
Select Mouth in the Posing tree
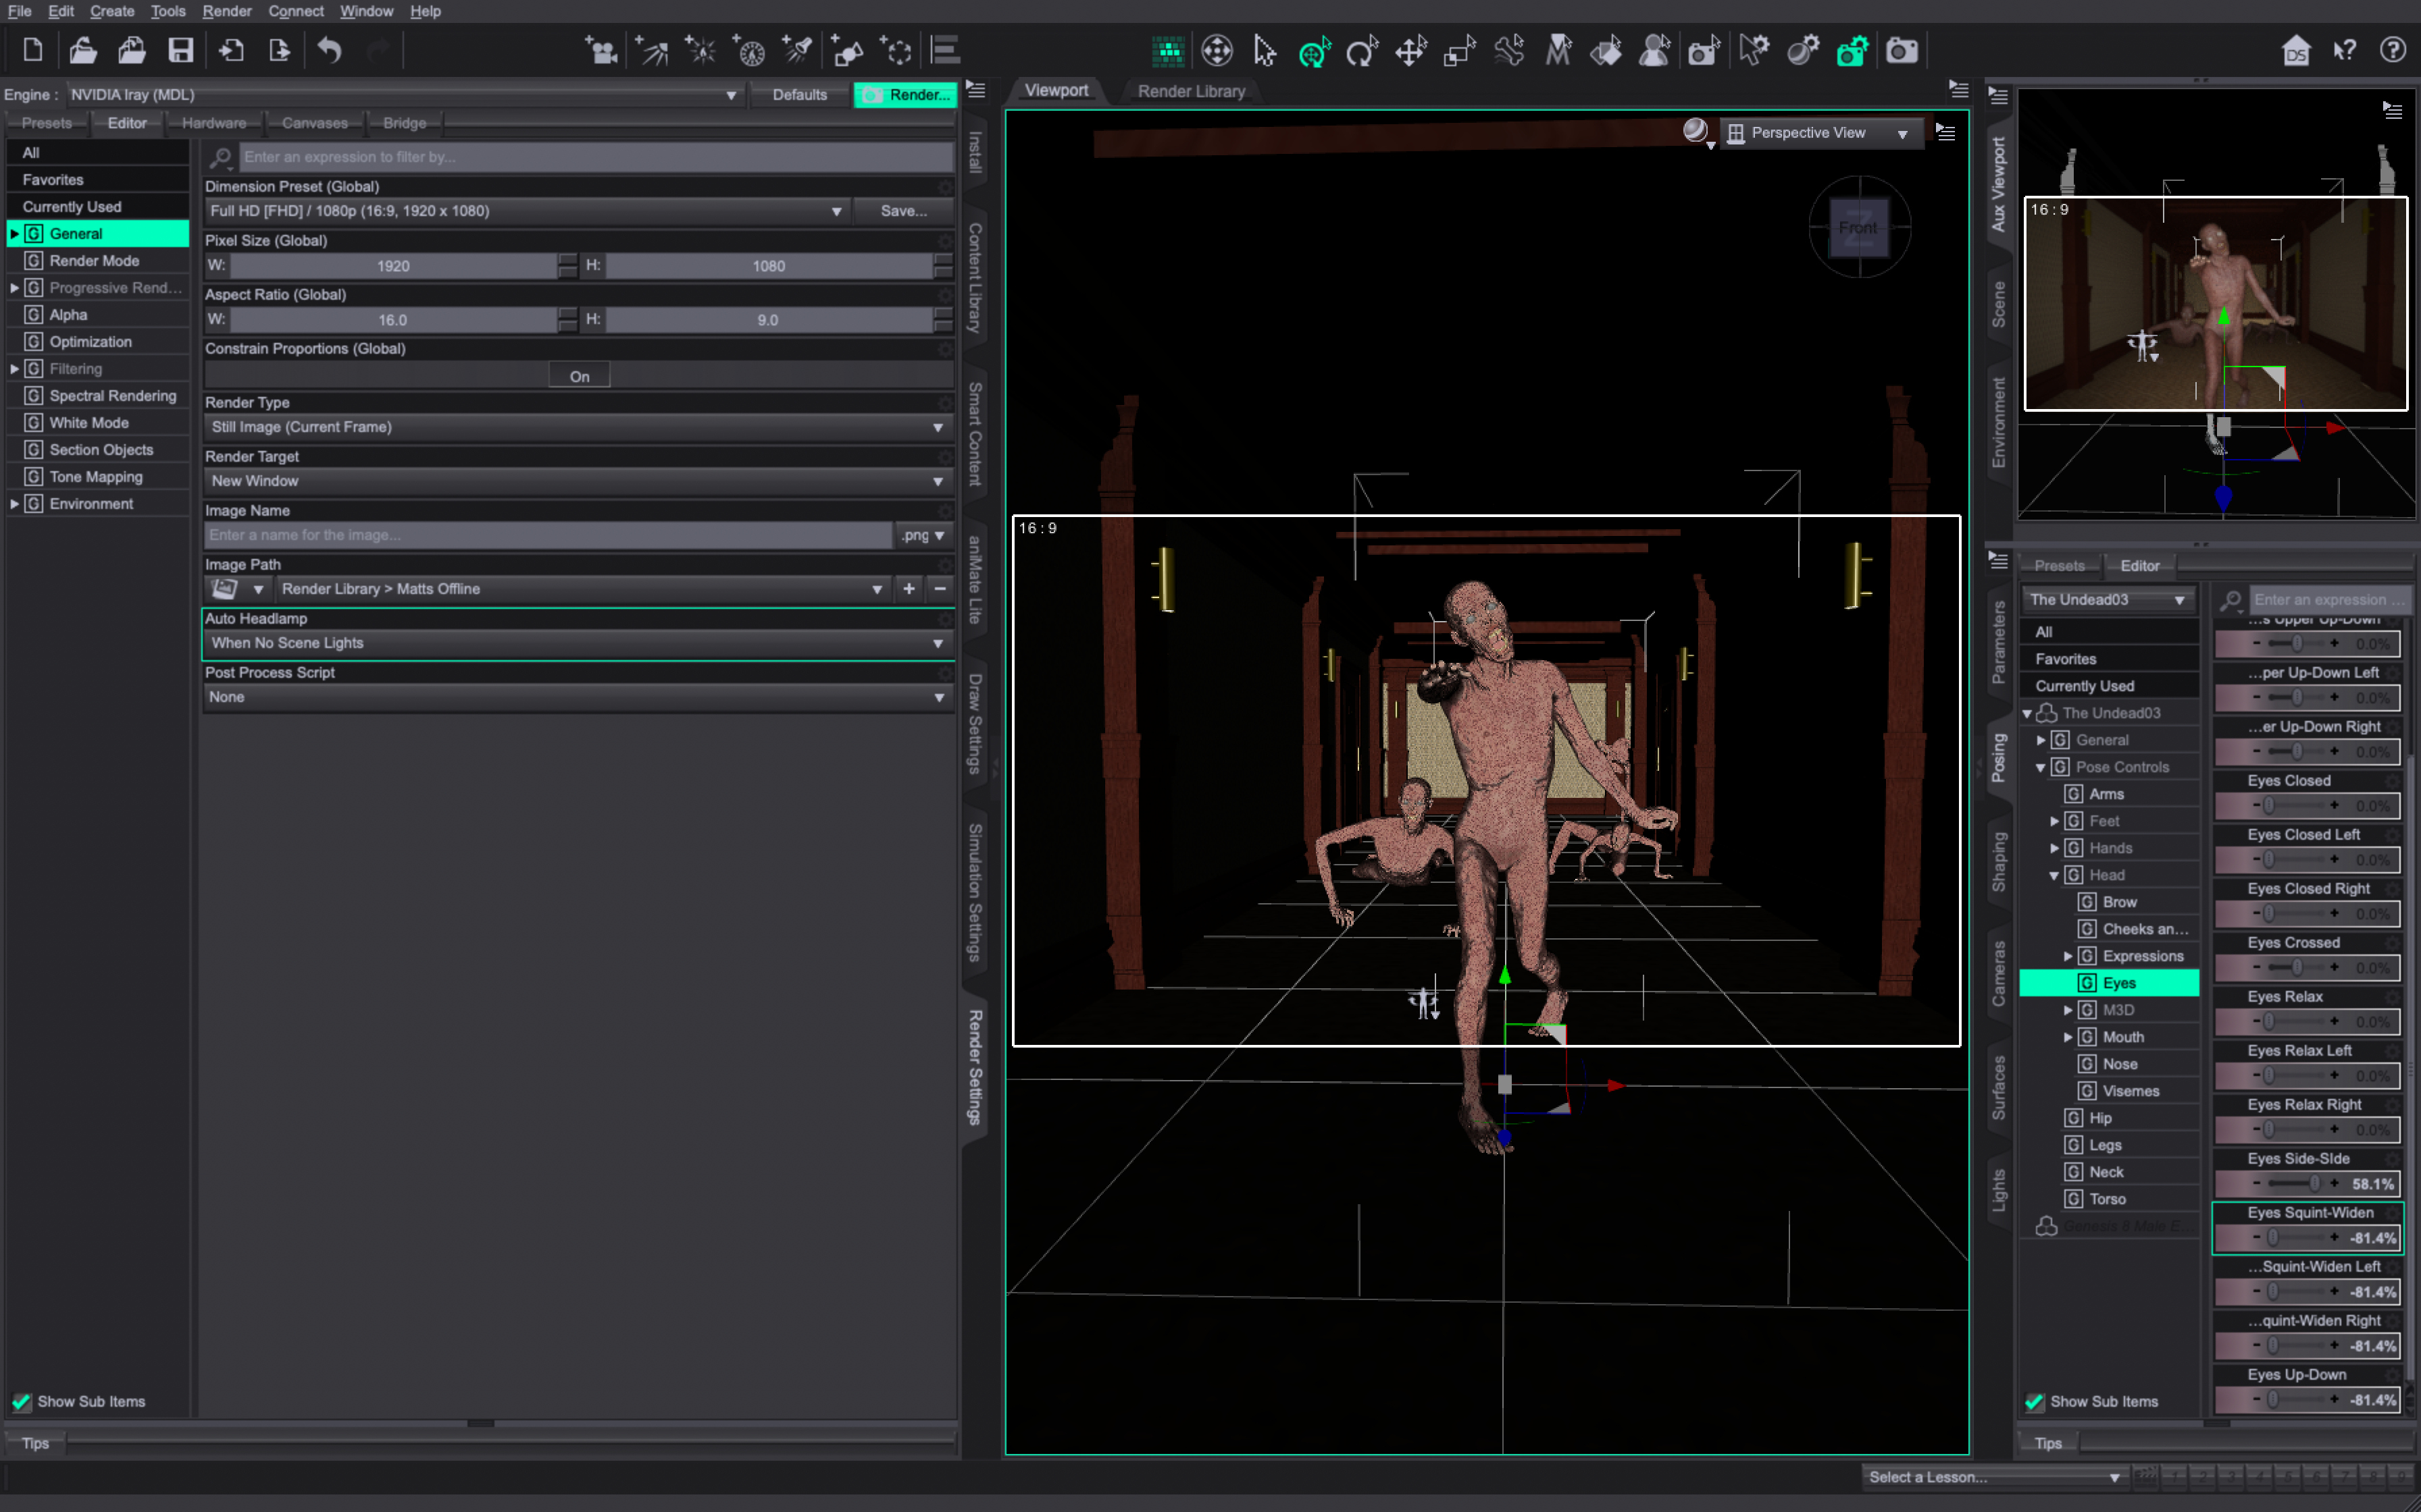click(x=2123, y=1037)
